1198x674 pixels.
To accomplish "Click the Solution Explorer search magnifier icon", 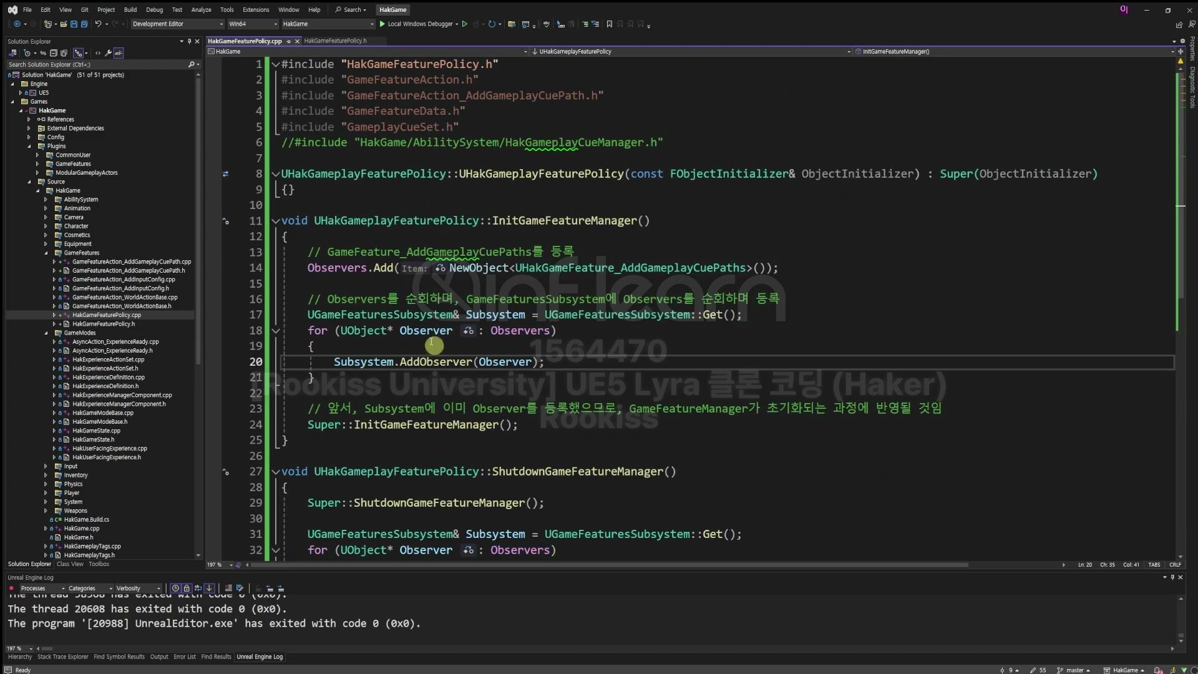I will [191, 64].
